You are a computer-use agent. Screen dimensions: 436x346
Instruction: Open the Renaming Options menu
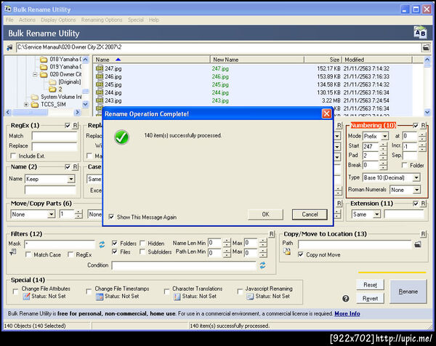pyautogui.click(x=102, y=20)
